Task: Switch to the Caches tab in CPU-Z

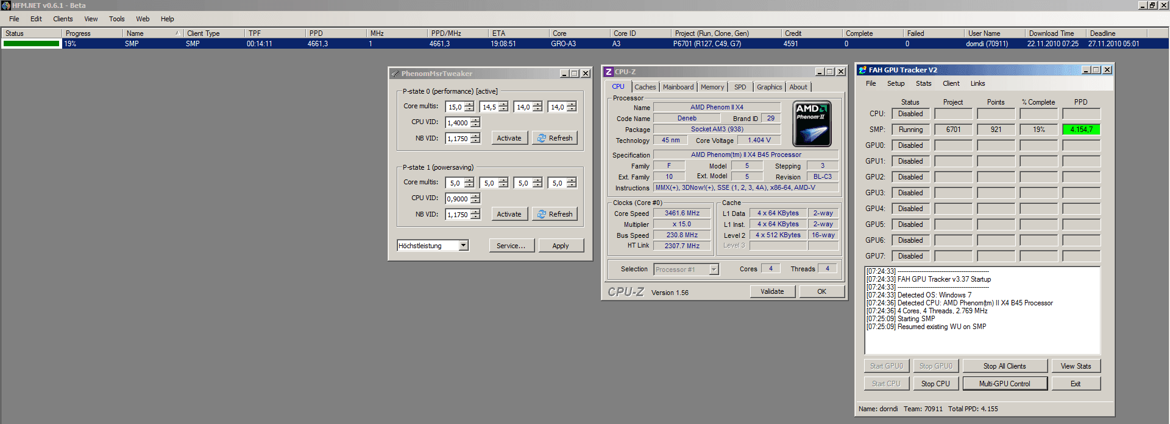Action: point(645,87)
